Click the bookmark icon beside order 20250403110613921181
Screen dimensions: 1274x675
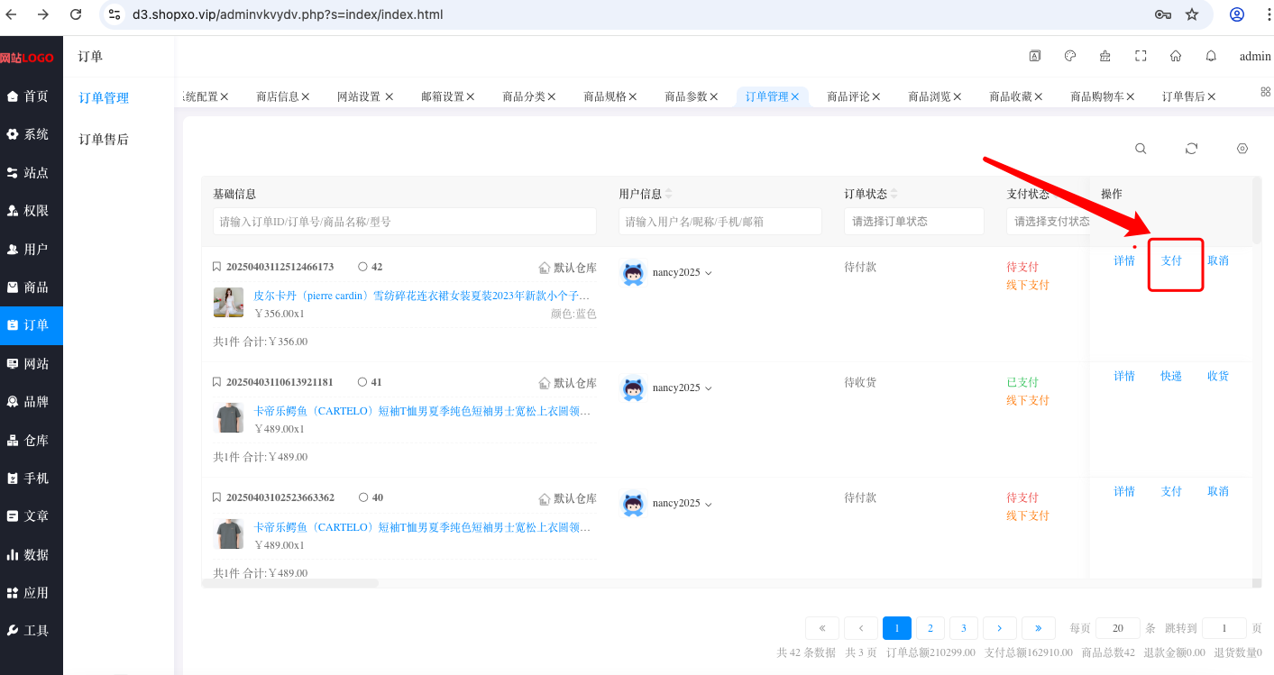click(216, 382)
